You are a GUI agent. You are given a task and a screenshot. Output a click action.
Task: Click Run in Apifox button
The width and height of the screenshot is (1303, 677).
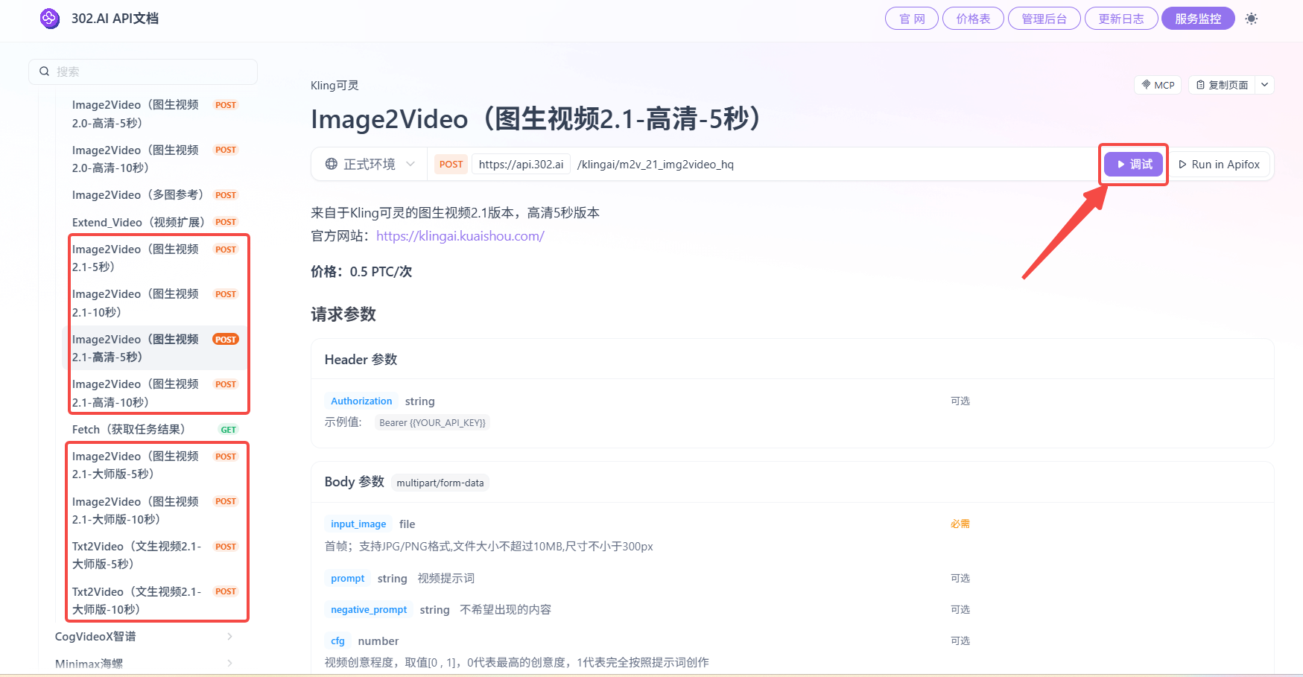coord(1219,164)
